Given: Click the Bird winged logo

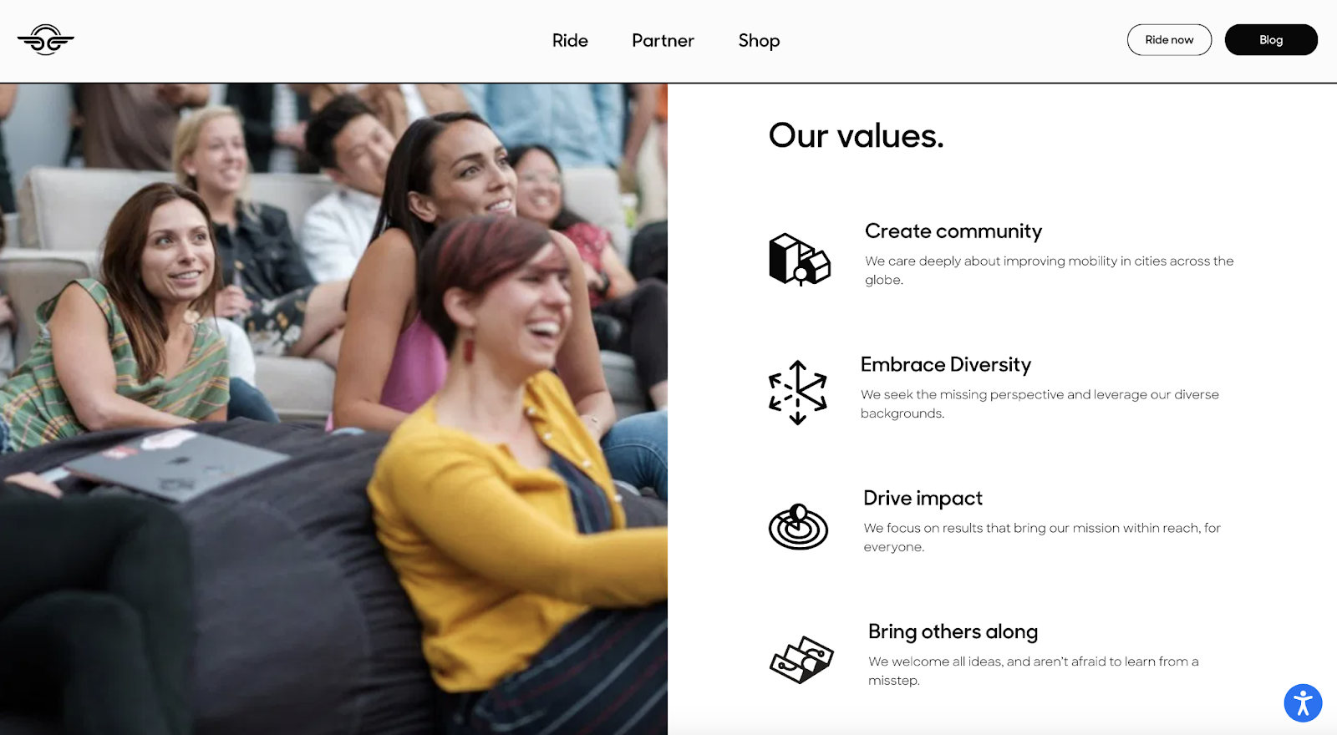Looking at the screenshot, I should click(x=46, y=39).
